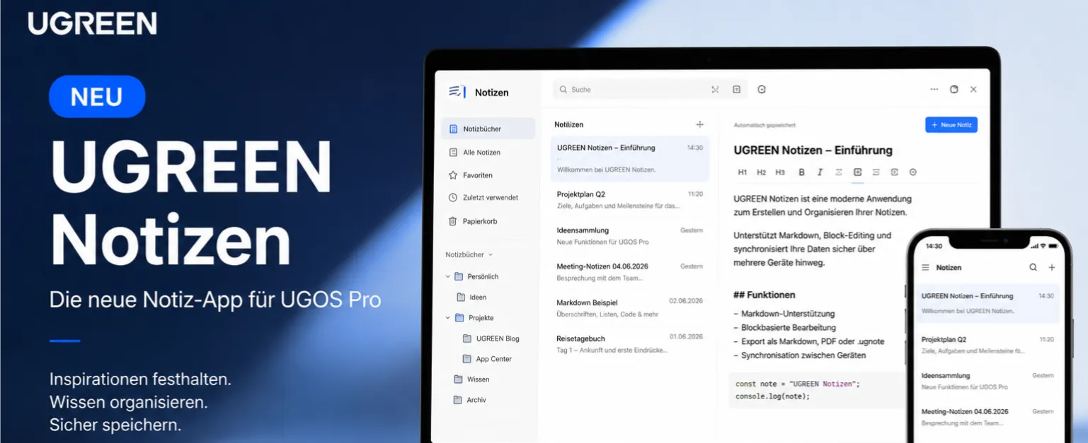Click the blue NEU badge
The height and width of the screenshot is (443, 1088).
pyautogui.click(x=97, y=96)
